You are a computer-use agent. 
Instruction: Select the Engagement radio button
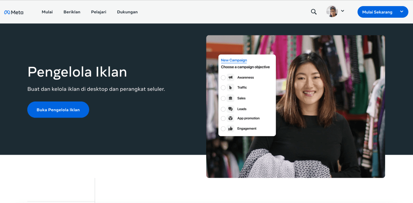[223, 128]
